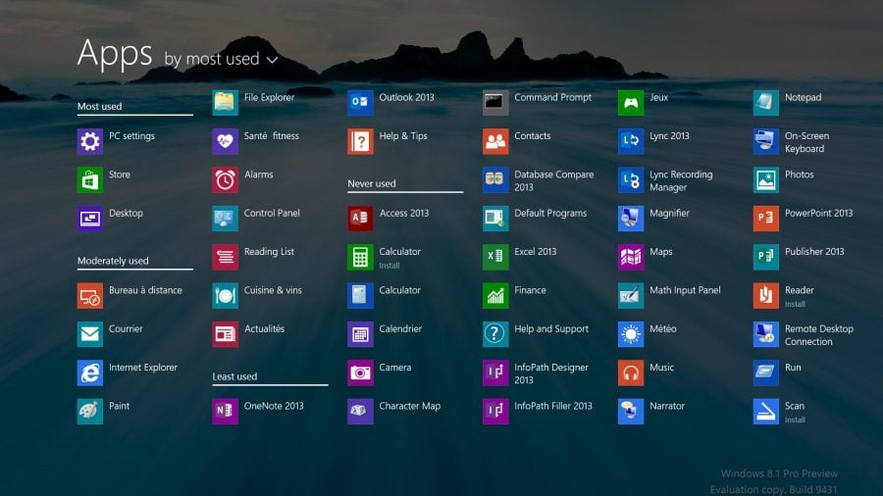The width and height of the screenshot is (883, 496).
Task: Launch the Music headphones icon
Action: click(x=631, y=372)
